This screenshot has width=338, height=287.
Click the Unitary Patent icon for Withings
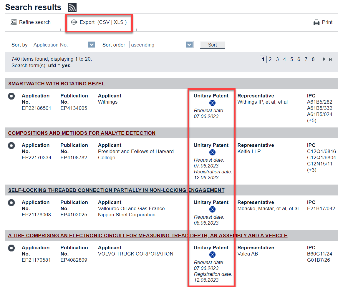(x=212, y=103)
